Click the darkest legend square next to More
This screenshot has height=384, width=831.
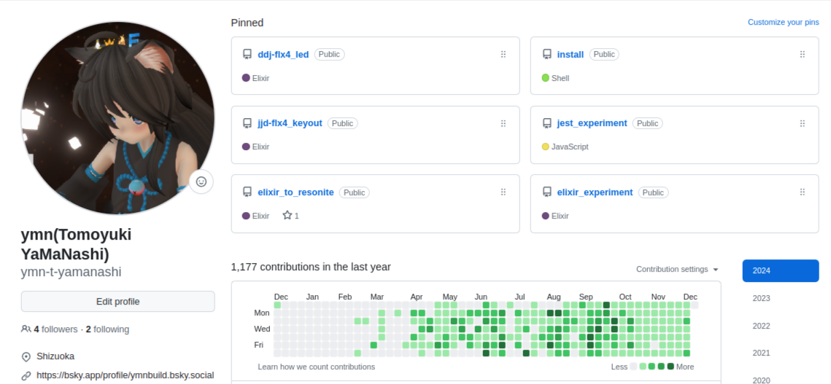pos(670,367)
